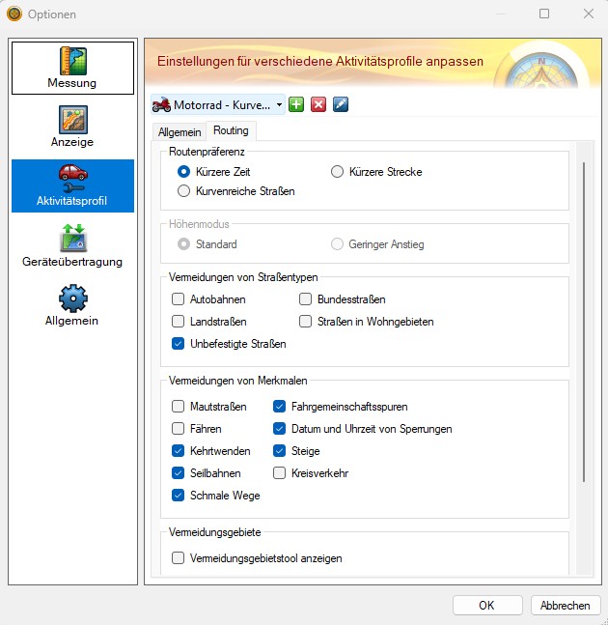The height and width of the screenshot is (625, 608).
Task: Enable the Autobahnen avoidance checkbox
Action: point(178,298)
